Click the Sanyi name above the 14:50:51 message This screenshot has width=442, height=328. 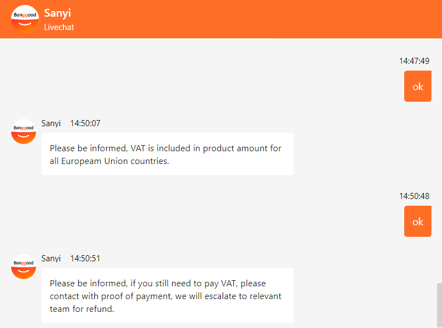point(51,259)
